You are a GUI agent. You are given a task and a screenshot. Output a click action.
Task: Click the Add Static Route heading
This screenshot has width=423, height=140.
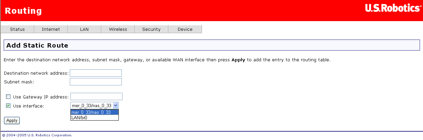(37, 45)
